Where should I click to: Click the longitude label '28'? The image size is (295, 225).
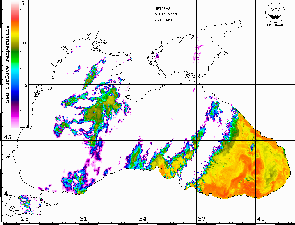coord(25,219)
